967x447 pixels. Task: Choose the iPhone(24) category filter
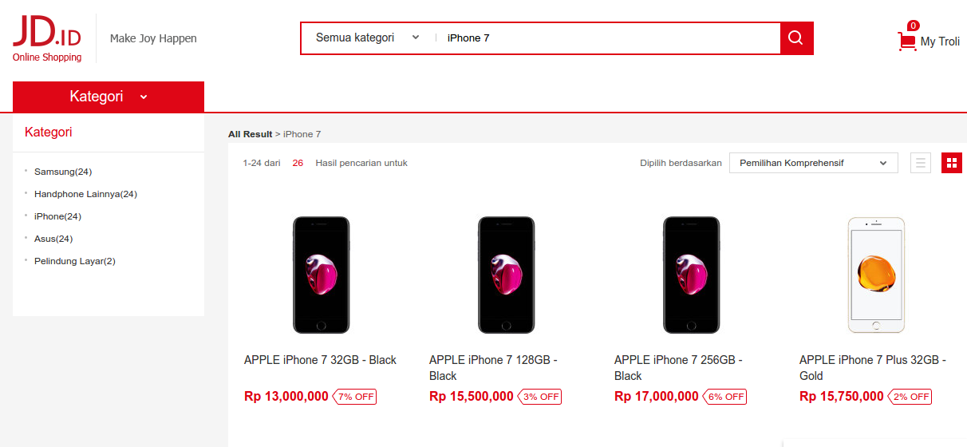(x=57, y=216)
